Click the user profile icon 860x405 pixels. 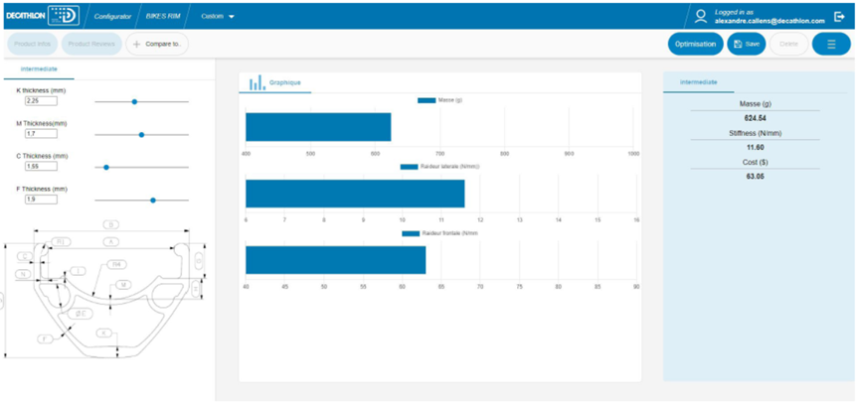coord(701,17)
